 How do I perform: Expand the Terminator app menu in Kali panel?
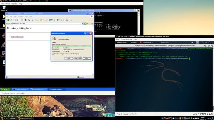point(146,42)
